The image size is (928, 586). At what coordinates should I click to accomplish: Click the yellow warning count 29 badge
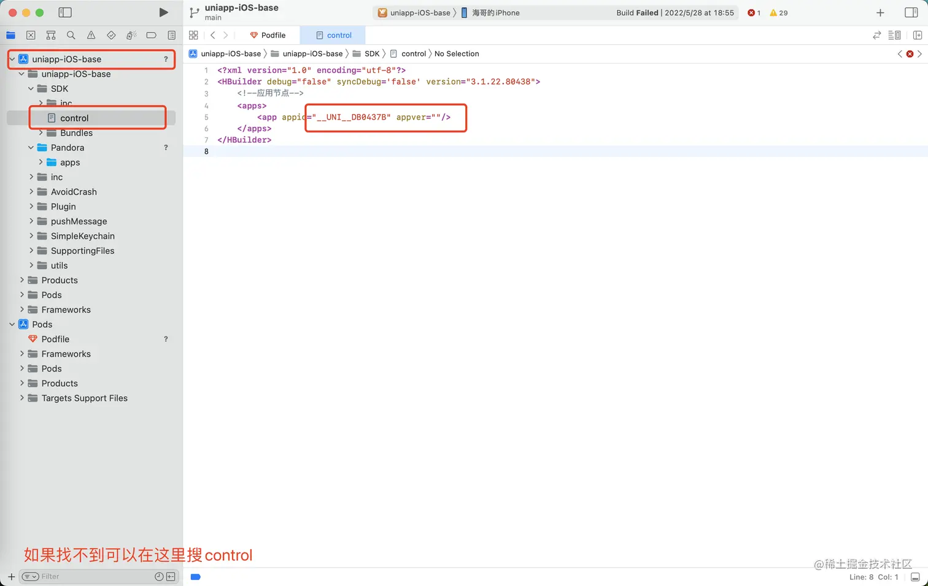[x=778, y=13]
